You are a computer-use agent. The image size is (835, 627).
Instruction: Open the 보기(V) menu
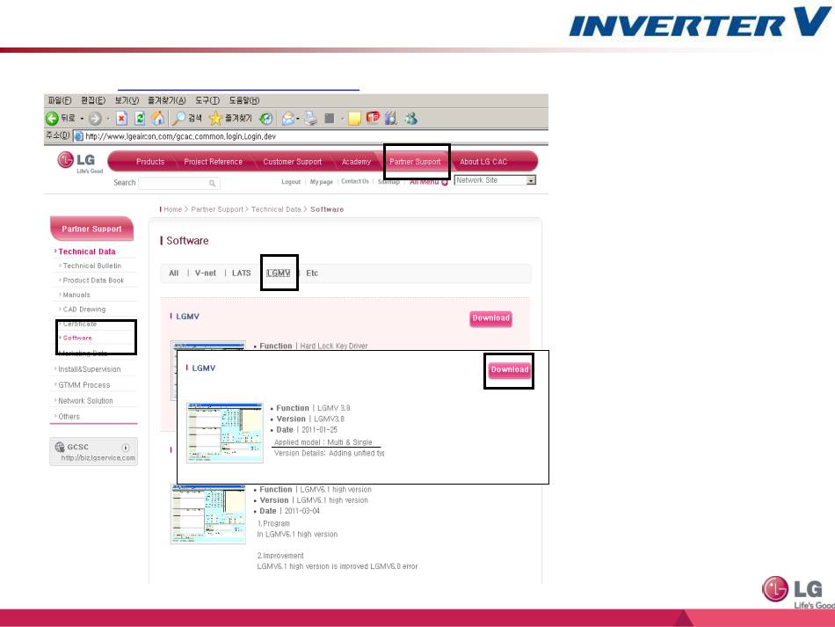point(127,100)
